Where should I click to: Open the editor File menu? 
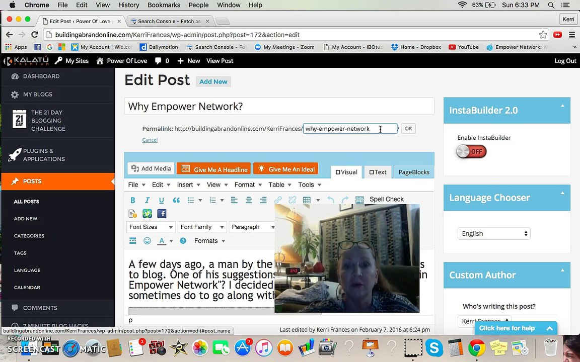point(136,185)
